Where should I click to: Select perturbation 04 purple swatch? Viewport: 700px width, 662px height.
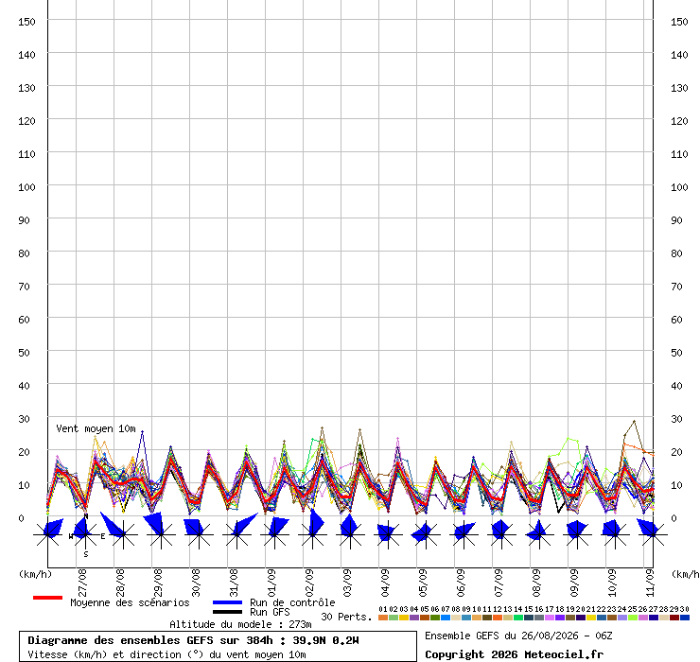coord(413,618)
